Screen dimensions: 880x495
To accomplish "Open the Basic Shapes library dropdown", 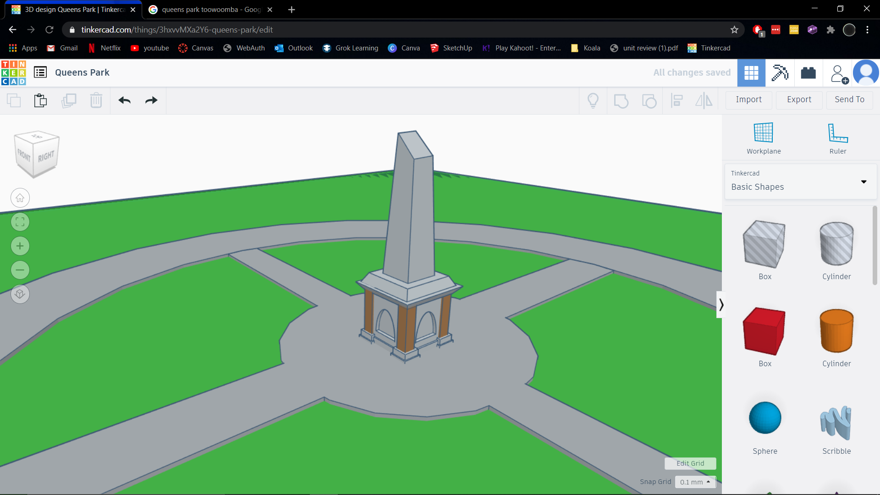I will coord(801,181).
